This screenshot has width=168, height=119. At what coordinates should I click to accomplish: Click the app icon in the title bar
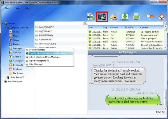point(3,2)
